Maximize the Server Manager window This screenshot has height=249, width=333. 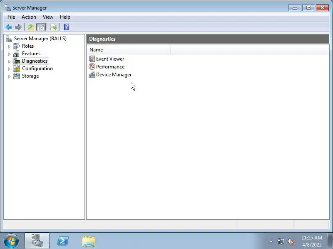(x=308, y=8)
